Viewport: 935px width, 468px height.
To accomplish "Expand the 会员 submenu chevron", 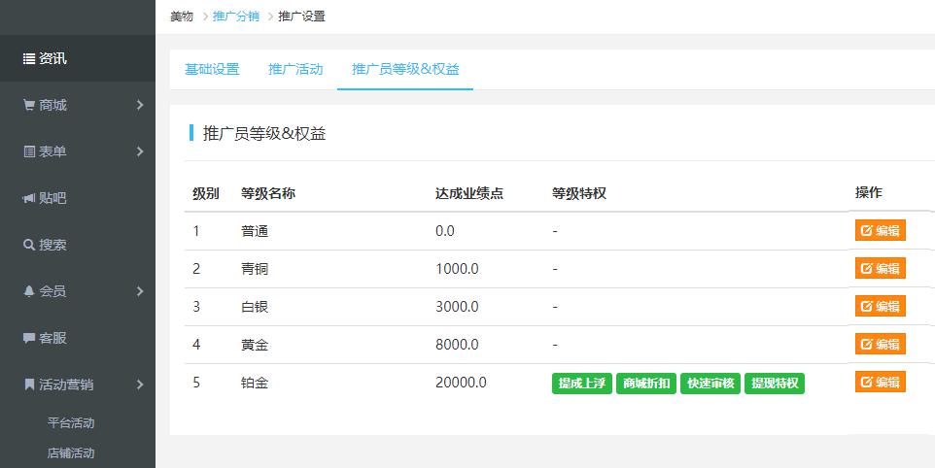I will pyautogui.click(x=140, y=291).
